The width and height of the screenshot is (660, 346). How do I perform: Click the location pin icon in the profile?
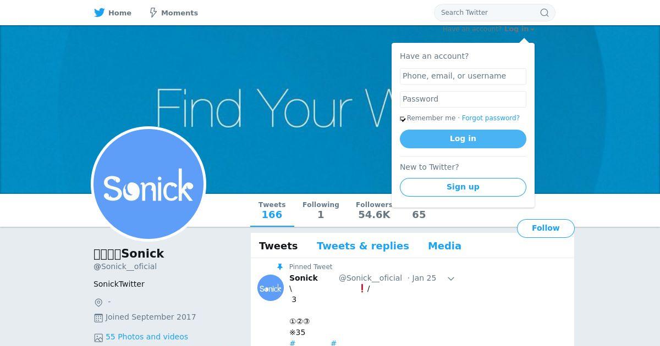pos(98,302)
